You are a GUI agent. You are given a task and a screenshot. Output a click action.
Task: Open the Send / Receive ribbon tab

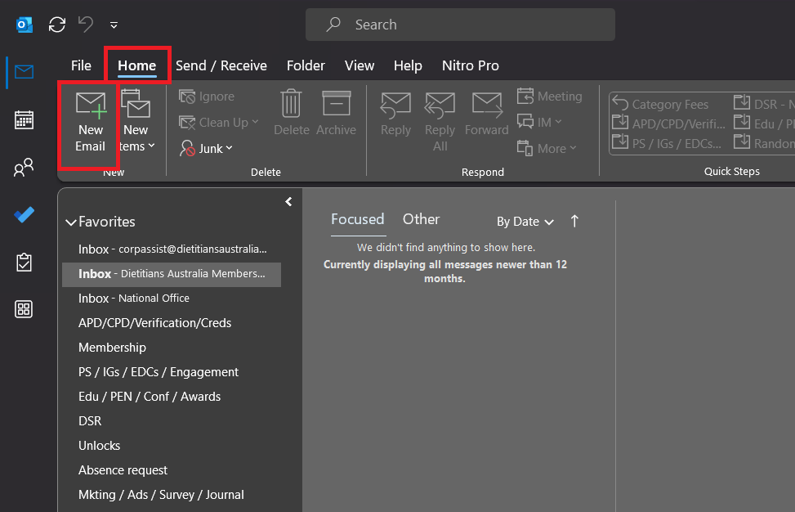pos(221,65)
